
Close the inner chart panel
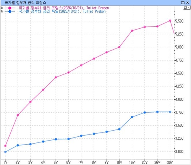point(189,8)
